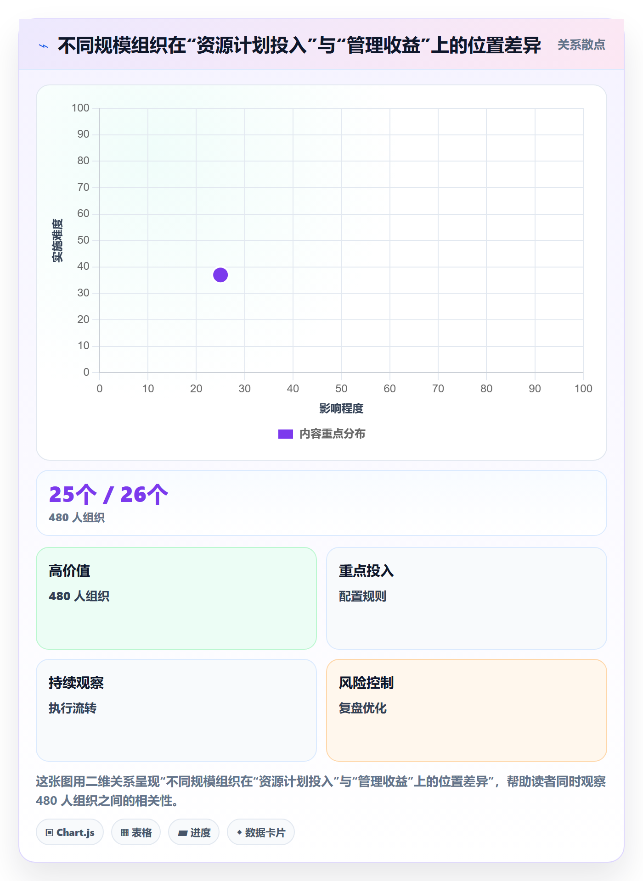Click the bar icon in the 进度 chip
This screenshot has height=881, width=643.
[x=183, y=833]
